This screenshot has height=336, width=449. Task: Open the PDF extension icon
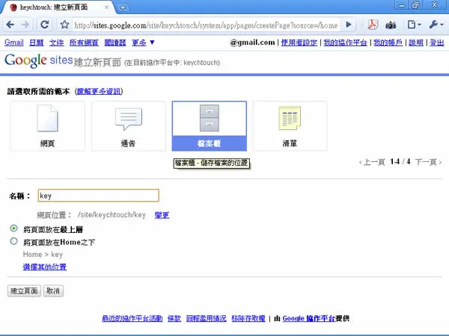click(x=373, y=25)
